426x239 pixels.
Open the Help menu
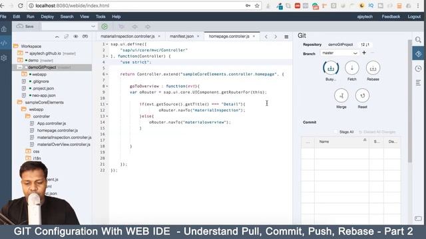tap(116, 17)
